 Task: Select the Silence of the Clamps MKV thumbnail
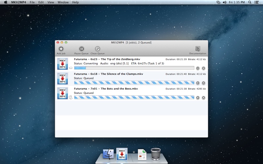(62, 79)
